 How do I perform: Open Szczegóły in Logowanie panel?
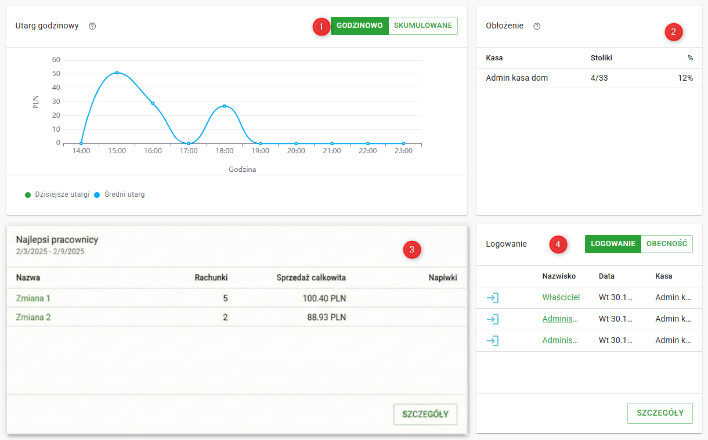point(660,413)
